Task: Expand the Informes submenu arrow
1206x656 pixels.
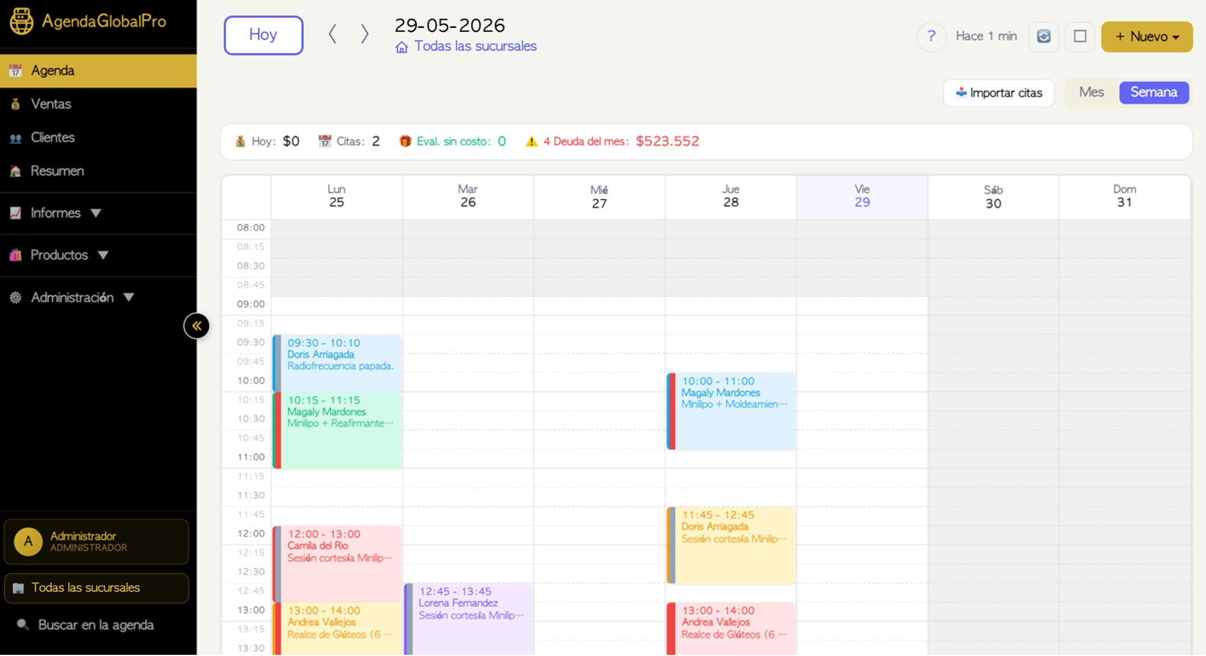Action: tap(96, 213)
